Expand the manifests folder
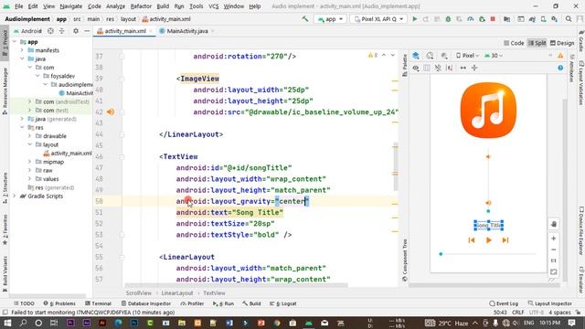Screen dimensions: 585x329 [22, 50]
